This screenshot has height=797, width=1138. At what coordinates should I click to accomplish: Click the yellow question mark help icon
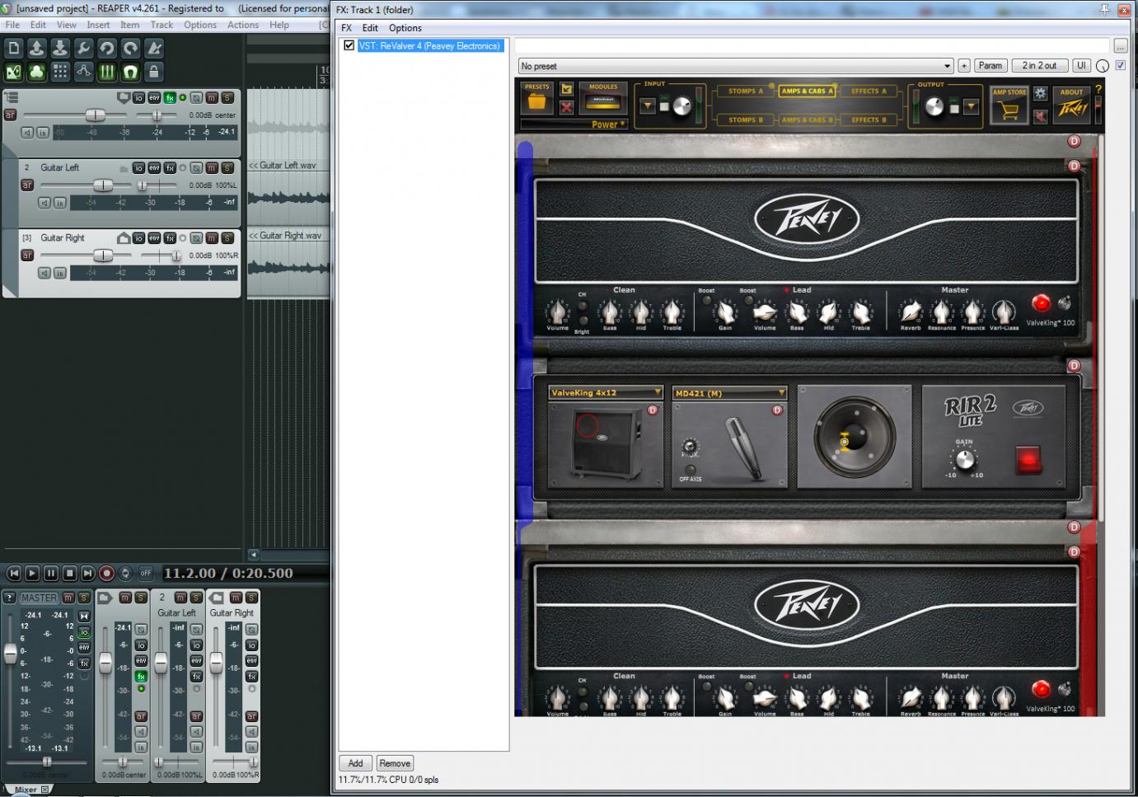[1098, 88]
